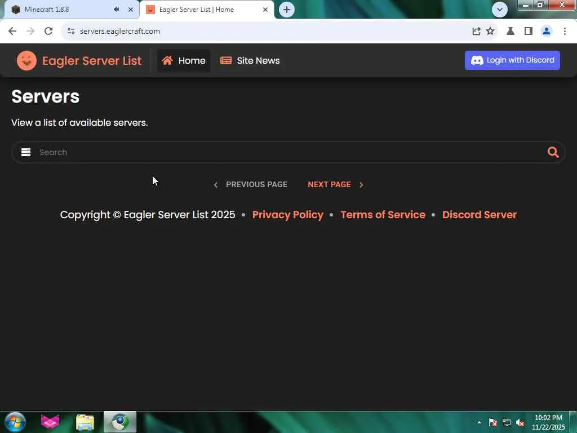Click the Eagler Server List title text
The width and height of the screenshot is (577, 433).
pos(92,61)
